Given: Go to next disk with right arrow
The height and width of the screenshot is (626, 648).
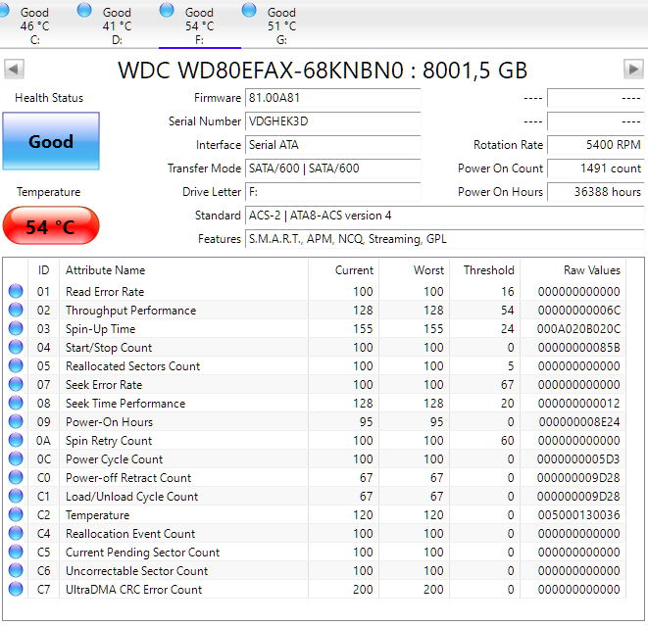Looking at the screenshot, I should click(x=633, y=69).
